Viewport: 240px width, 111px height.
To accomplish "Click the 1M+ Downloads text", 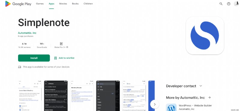I will pyautogui.click(x=42, y=46).
